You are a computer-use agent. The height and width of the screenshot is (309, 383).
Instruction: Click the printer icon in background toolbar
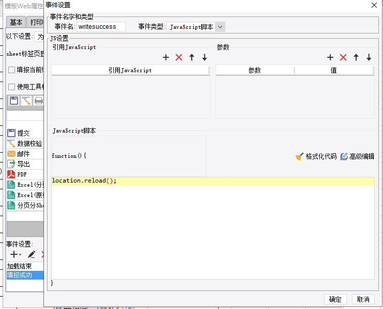pyautogui.click(x=39, y=101)
